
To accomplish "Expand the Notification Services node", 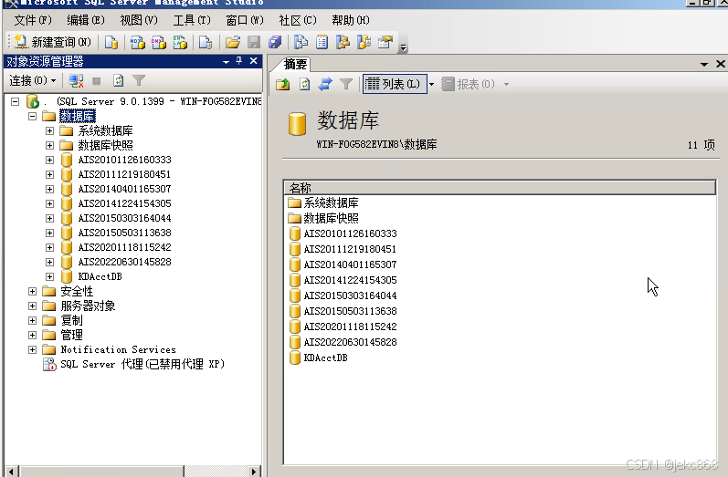I will 33,349.
